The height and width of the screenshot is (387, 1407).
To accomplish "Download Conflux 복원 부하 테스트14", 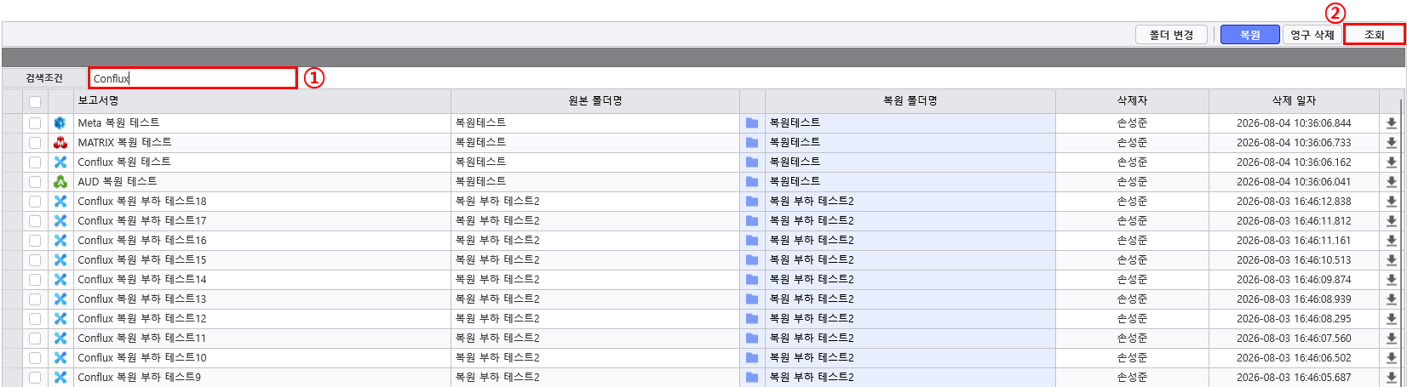I will [1392, 280].
